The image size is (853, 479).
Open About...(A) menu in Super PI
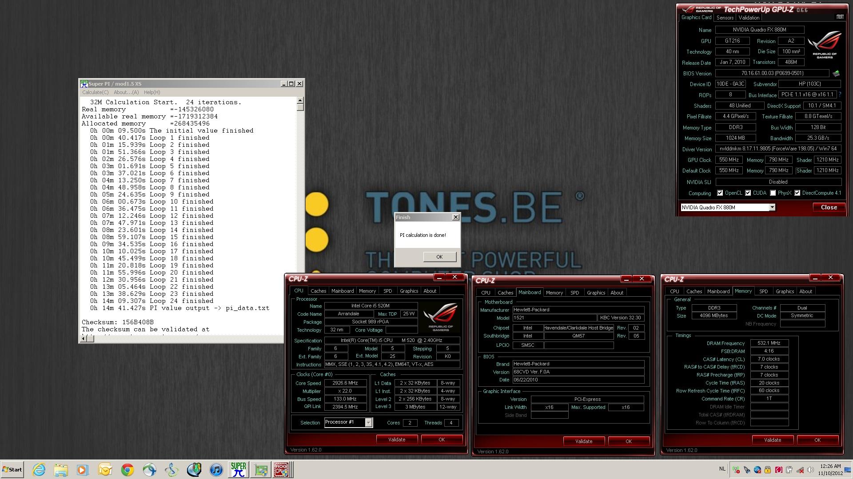(x=126, y=92)
